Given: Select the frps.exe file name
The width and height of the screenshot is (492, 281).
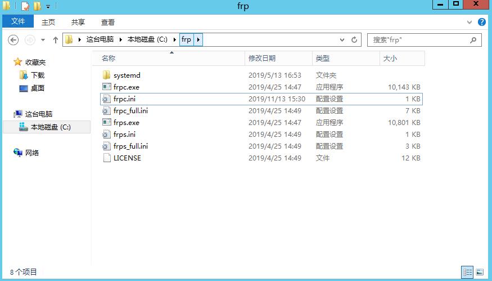Looking at the screenshot, I should [x=127, y=123].
